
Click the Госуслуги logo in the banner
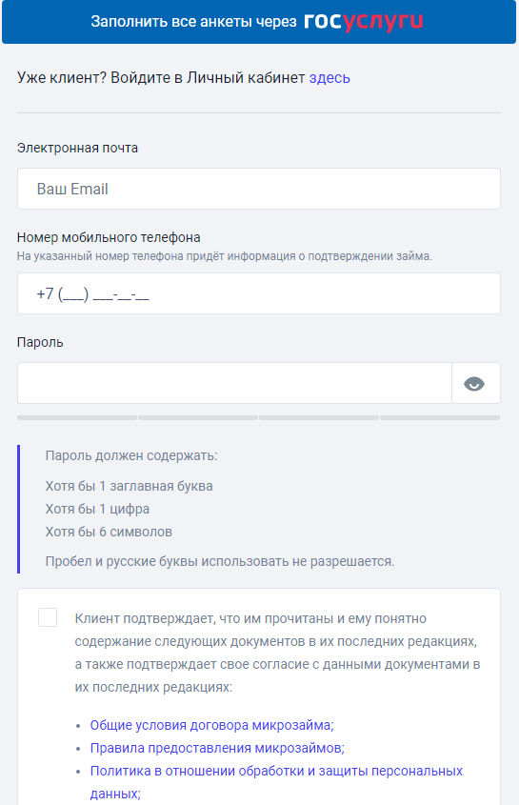click(364, 22)
